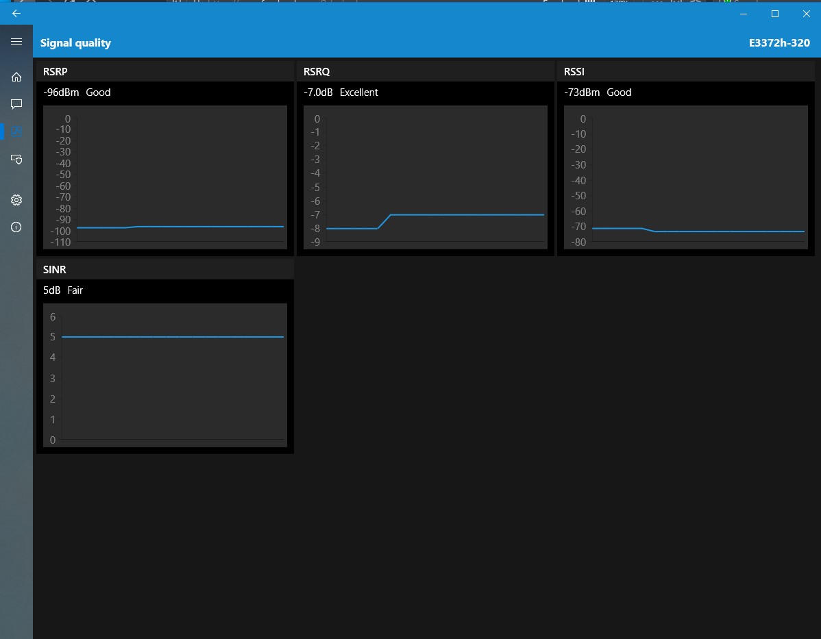Open the About info circle icon
Image resolution: width=821 pixels, height=639 pixels.
16,227
